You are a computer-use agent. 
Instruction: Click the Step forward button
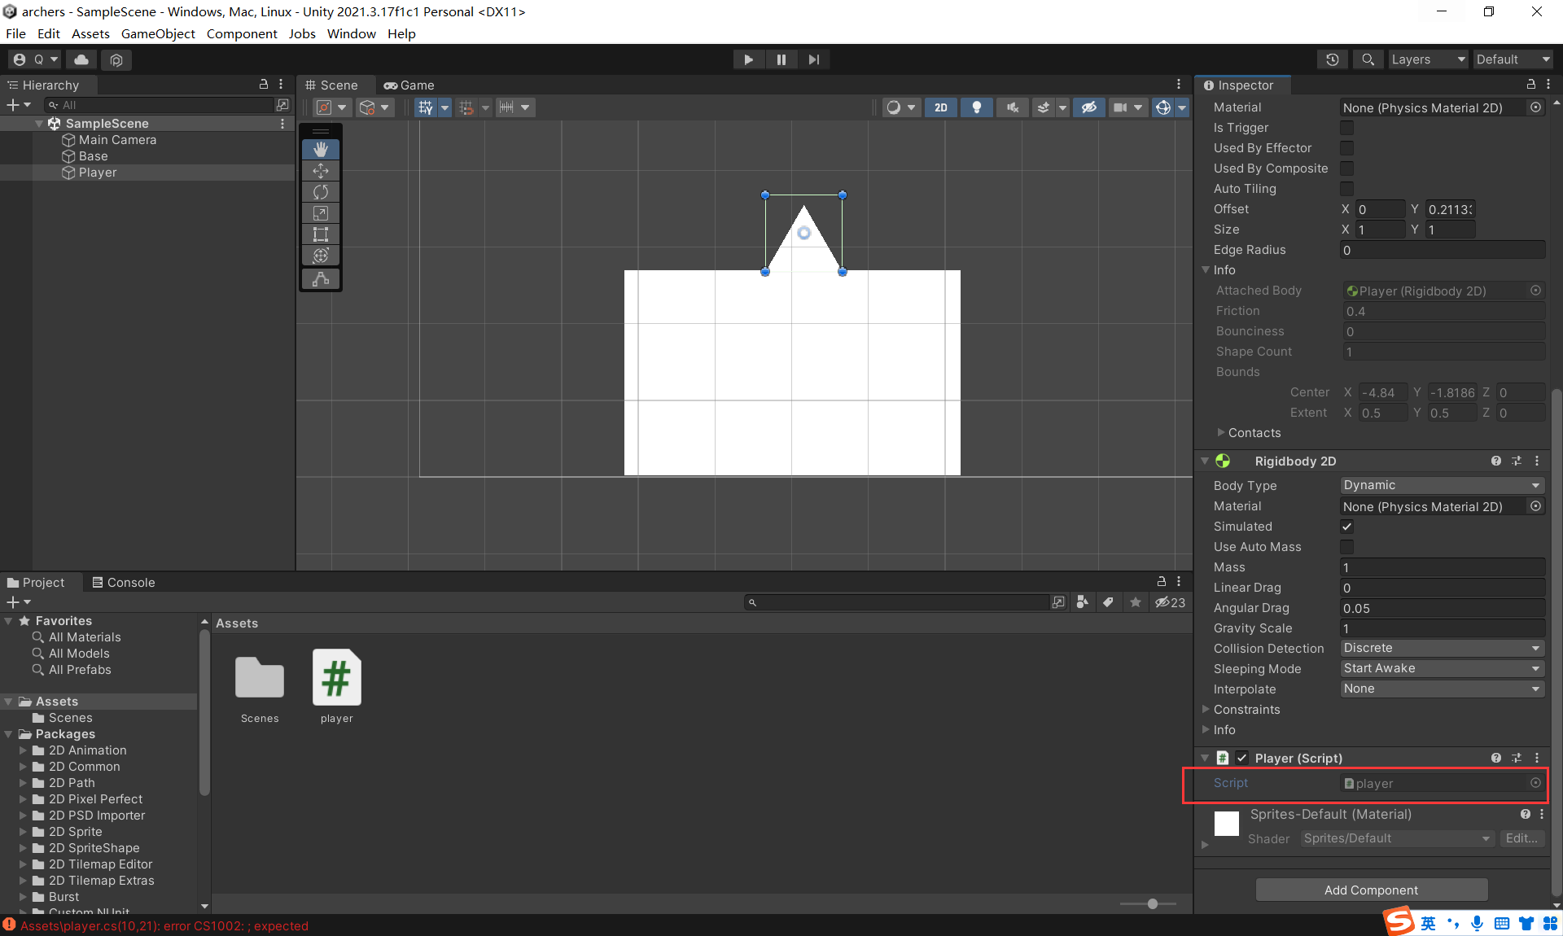point(813,59)
